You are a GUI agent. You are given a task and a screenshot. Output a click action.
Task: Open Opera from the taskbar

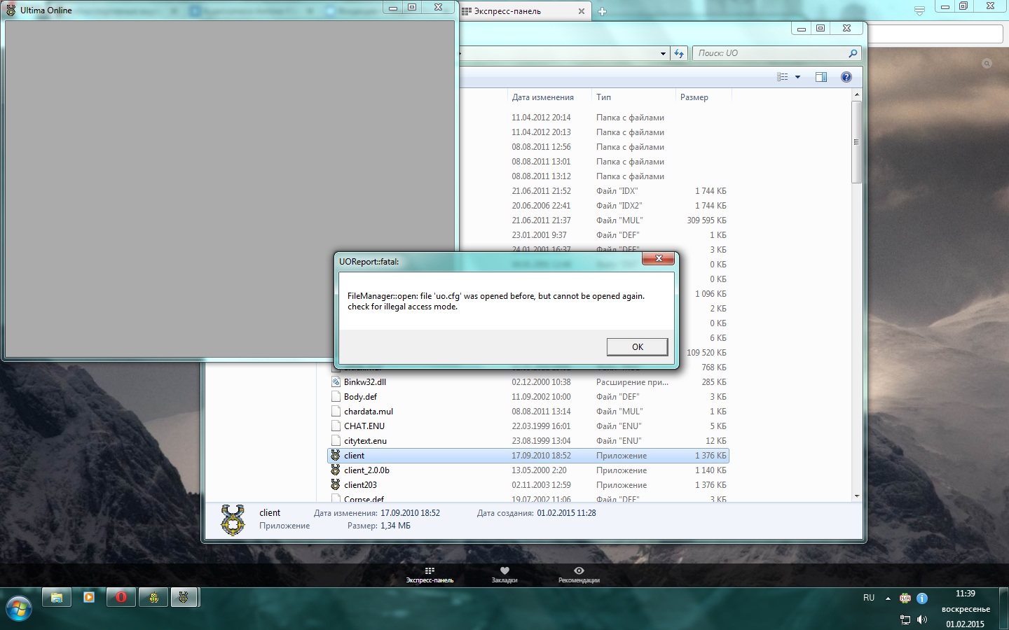121,597
